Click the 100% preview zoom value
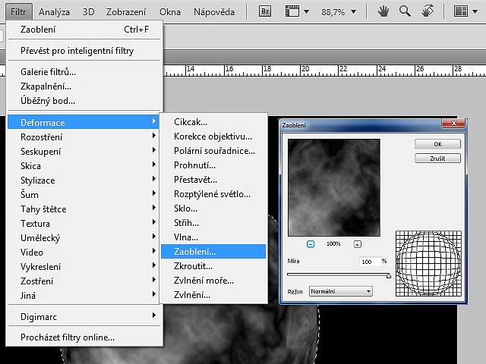 [x=333, y=244]
